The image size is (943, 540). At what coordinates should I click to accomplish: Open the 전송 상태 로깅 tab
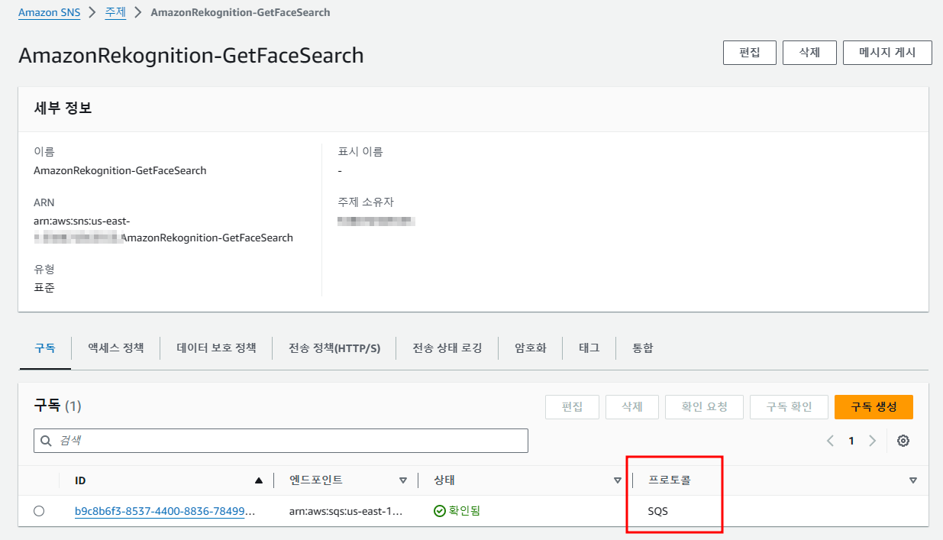click(447, 348)
